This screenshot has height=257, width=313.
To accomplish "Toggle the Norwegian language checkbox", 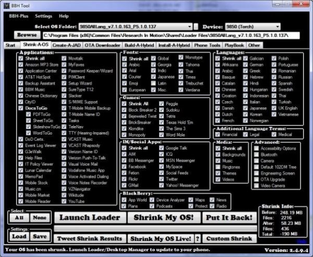I will pyautogui.click(x=245, y=120).
